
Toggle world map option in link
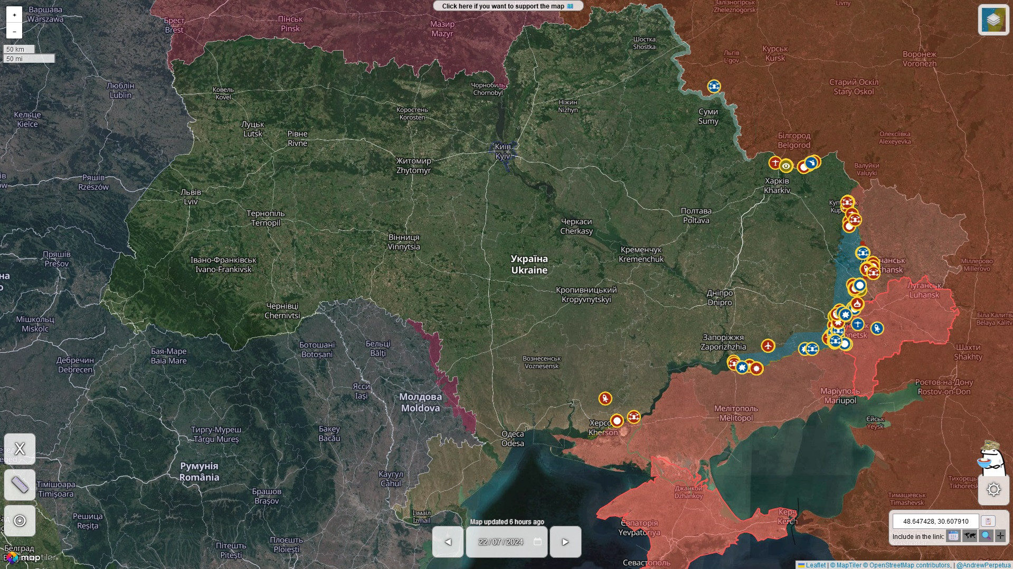pyautogui.click(x=969, y=536)
